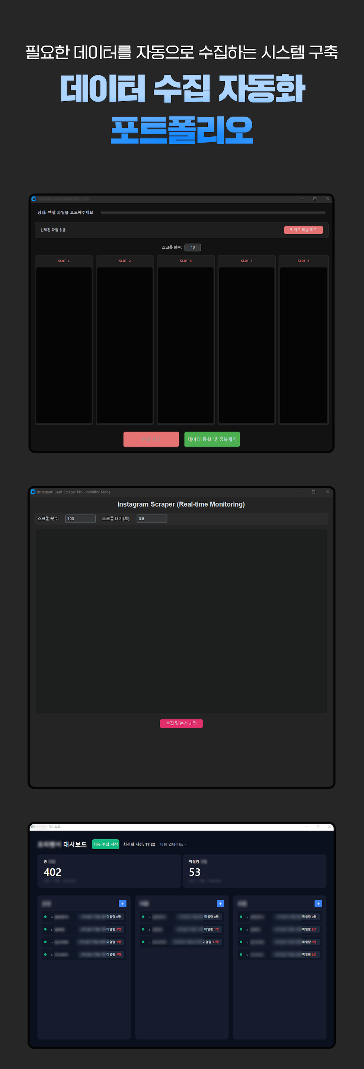364x1069 pixels.
Task: Click the scroll count field showing 10
Action: click(x=193, y=247)
